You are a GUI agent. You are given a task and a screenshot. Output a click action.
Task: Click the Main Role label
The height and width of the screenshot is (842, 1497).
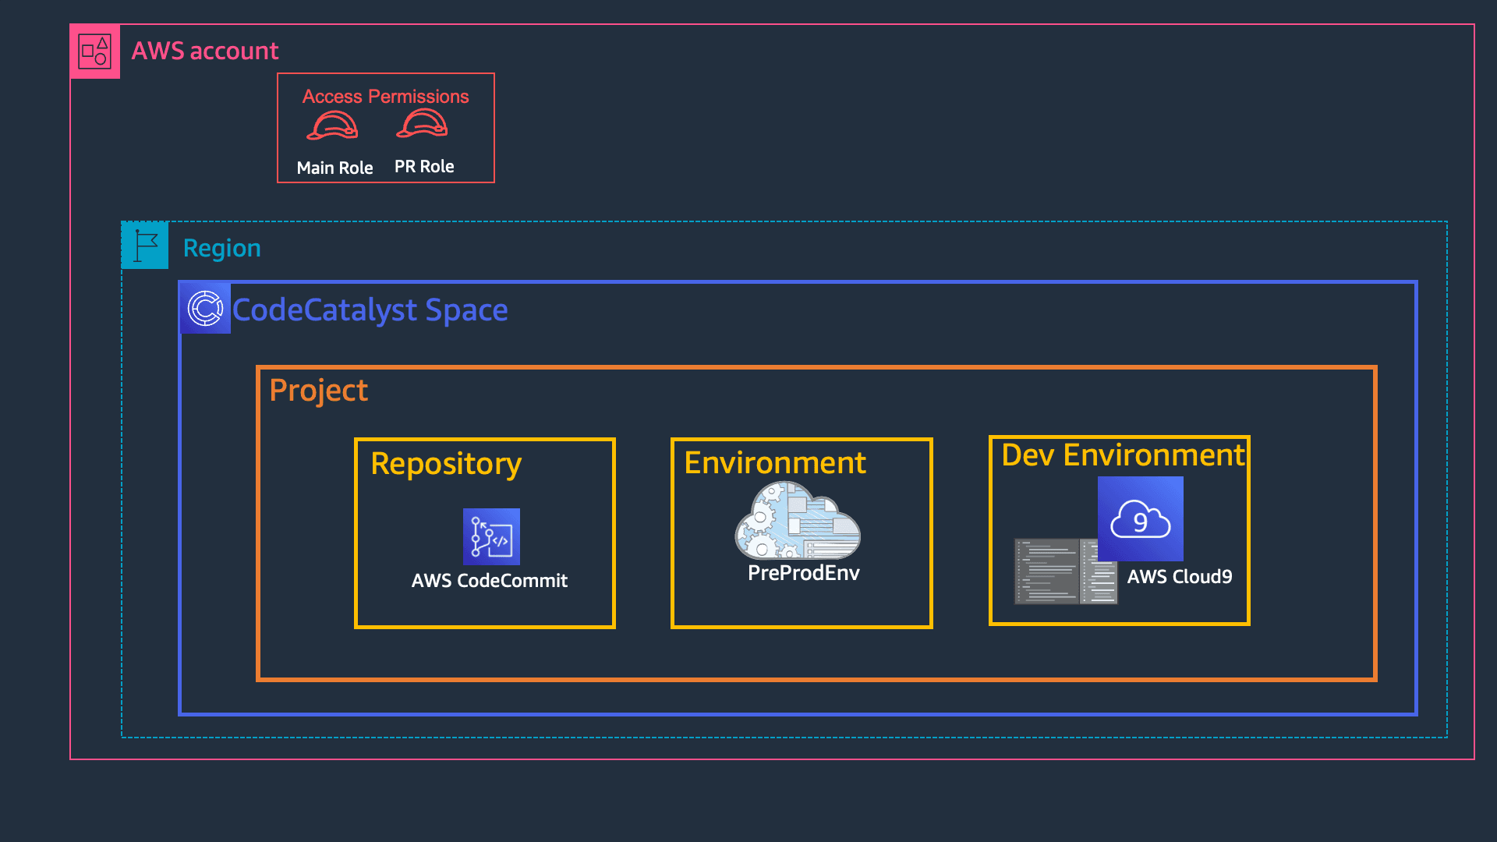pos(334,168)
